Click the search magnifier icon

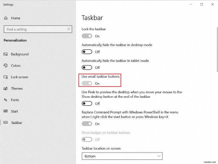click(x=69, y=29)
